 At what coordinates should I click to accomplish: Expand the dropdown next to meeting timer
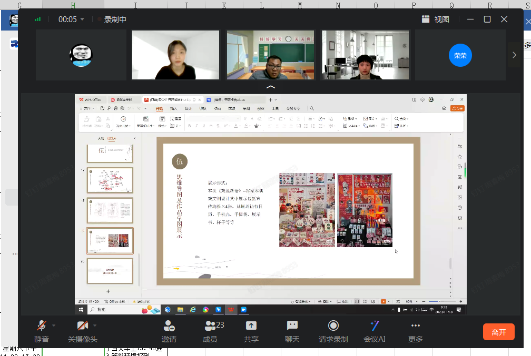(83, 19)
